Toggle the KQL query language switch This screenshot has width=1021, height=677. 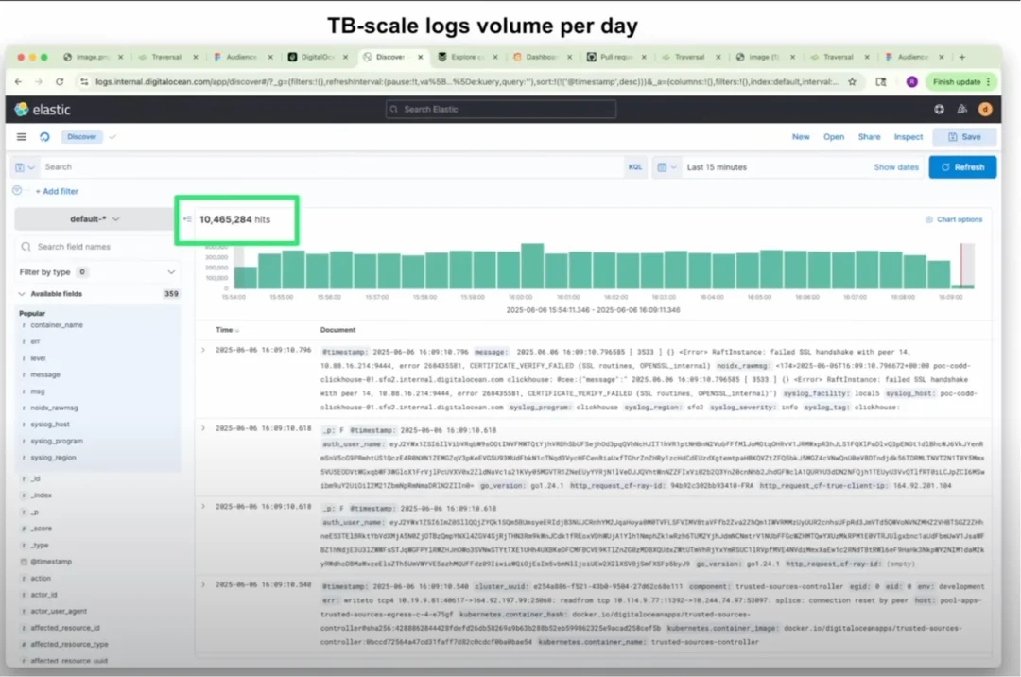(x=635, y=167)
